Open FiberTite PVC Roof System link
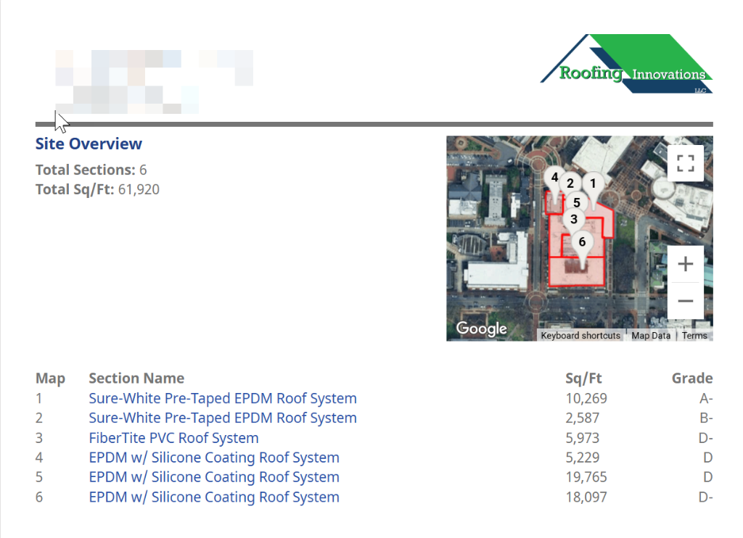The image size is (743, 538). [173, 438]
